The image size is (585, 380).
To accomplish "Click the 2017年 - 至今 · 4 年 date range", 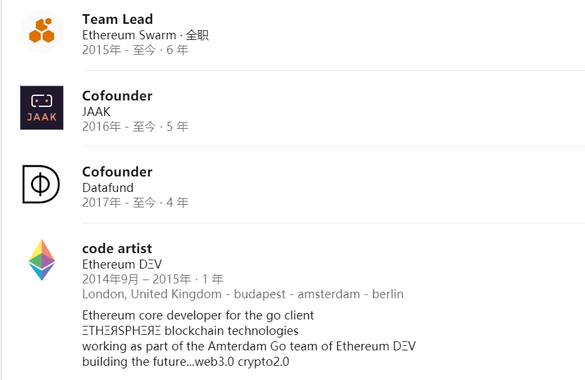I will (x=135, y=203).
